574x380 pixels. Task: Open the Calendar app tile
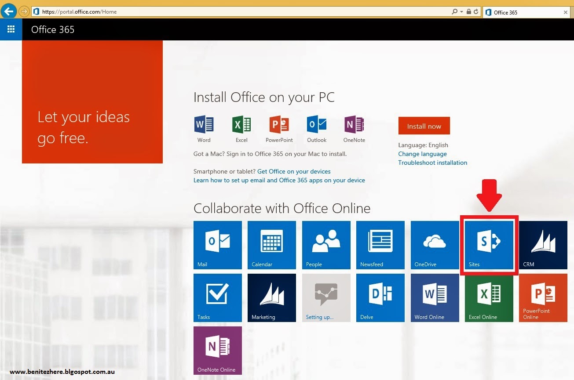coord(272,245)
